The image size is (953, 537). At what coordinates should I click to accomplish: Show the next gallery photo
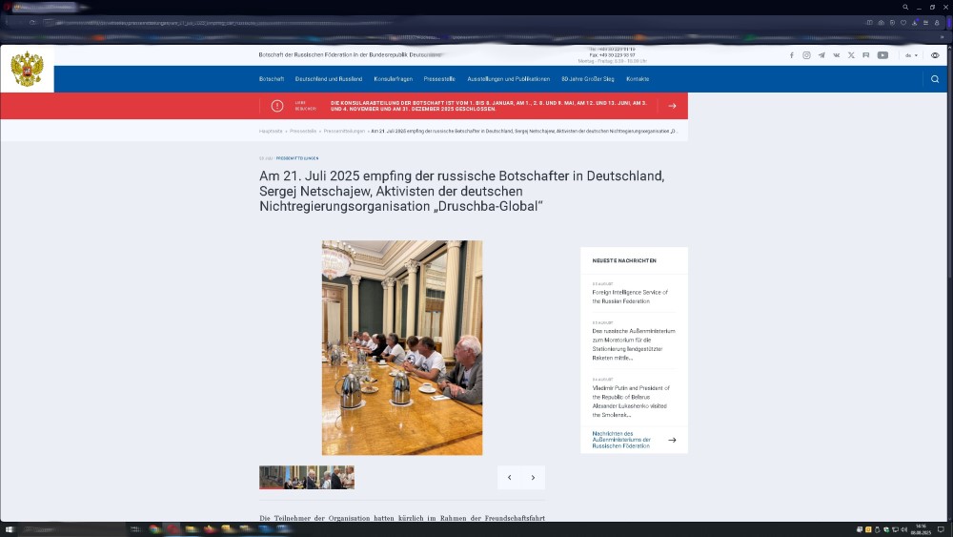point(533,478)
